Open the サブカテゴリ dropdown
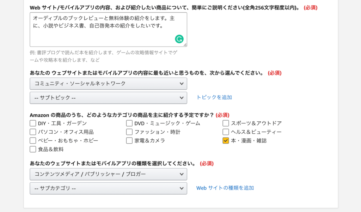This screenshot has height=212, width=361. (108, 188)
